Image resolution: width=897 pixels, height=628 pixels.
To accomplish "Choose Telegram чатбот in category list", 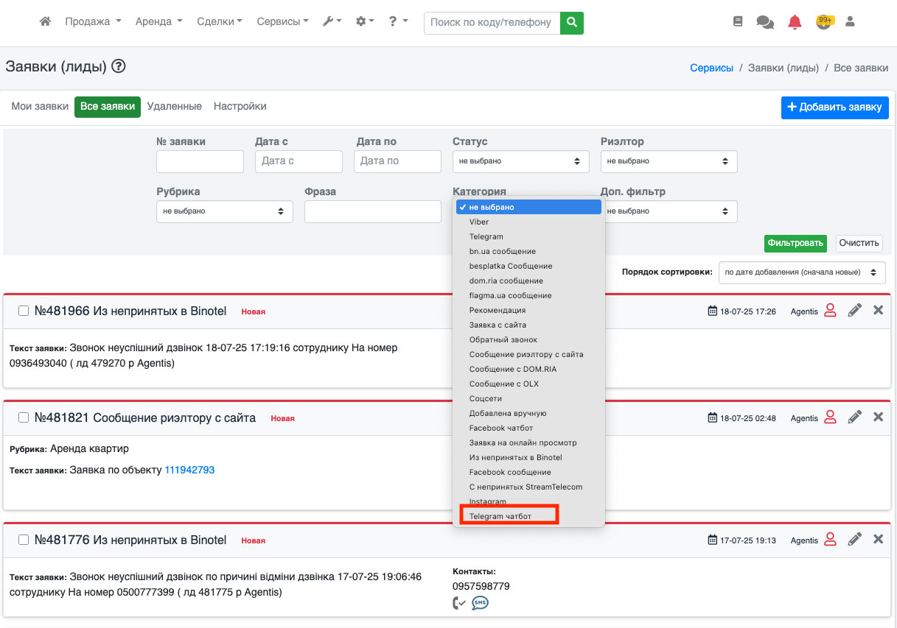I will click(x=500, y=516).
